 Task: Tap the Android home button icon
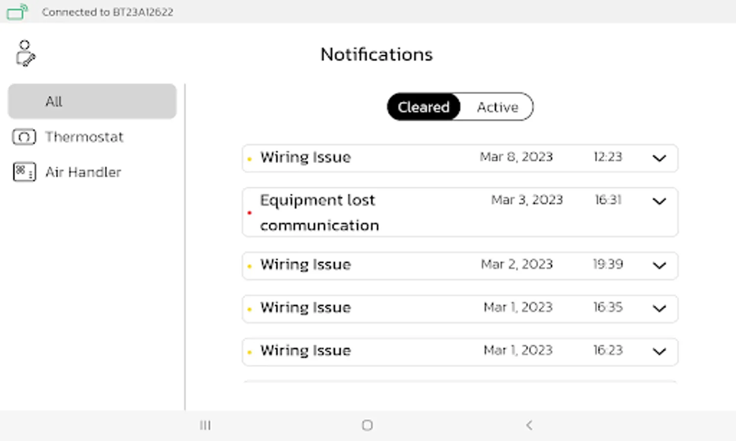pyautogui.click(x=367, y=425)
